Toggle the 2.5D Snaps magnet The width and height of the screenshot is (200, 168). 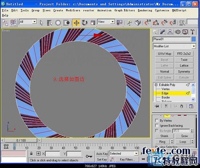tap(147, 23)
